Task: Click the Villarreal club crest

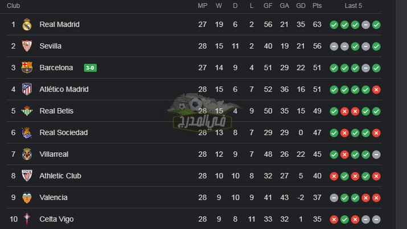Action: (x=27, y=154)
